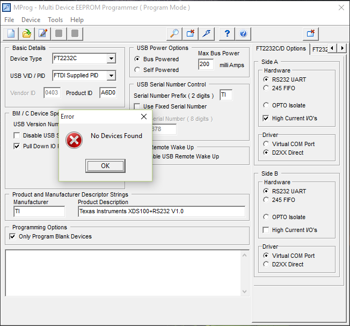Toggle Pull Down IO checkbox

pyautogui.click(x=17, y=146)
